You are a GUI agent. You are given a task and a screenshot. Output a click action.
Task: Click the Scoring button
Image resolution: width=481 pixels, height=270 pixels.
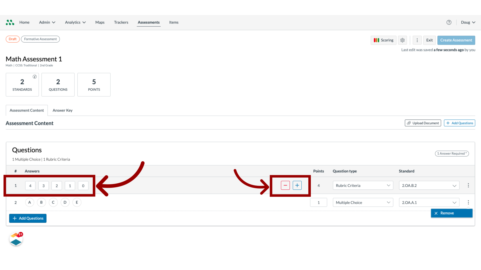point(384,40)
